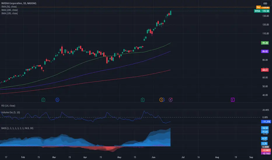Click the 0.00% Volume Osc axis label
The height and width of the screenshot is (160, 272).
point(265,118)
